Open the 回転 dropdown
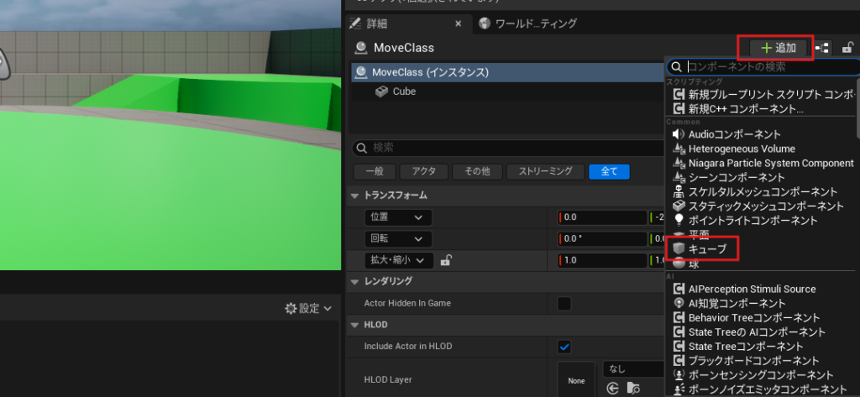The width and height of the screenshot is (860, 397). point(398,238)
